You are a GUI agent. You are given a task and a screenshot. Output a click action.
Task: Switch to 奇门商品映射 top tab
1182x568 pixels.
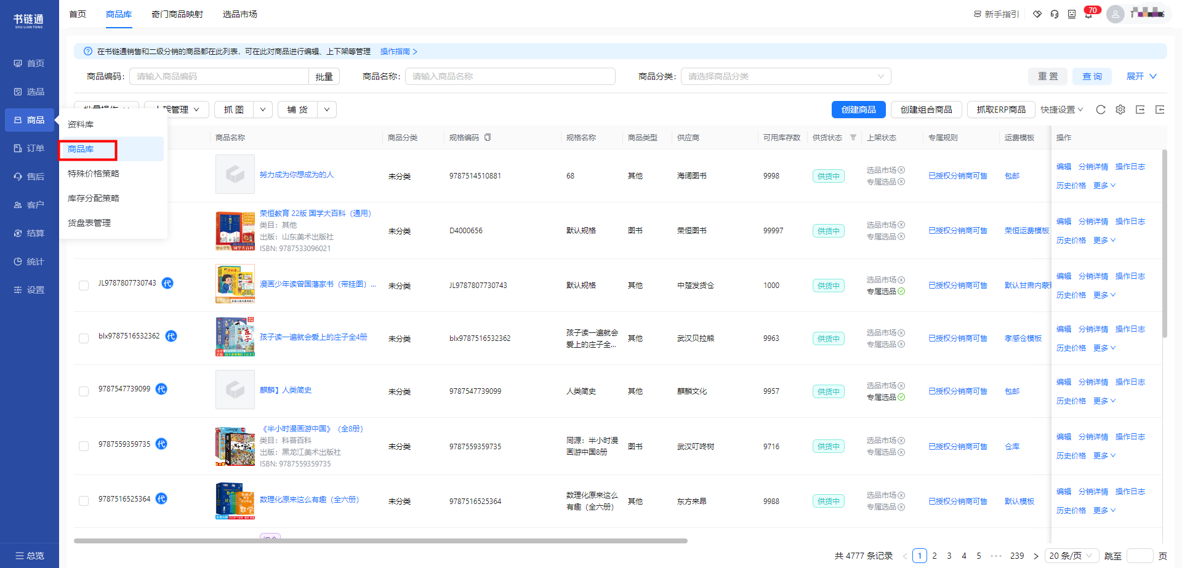tap(177, 14)
